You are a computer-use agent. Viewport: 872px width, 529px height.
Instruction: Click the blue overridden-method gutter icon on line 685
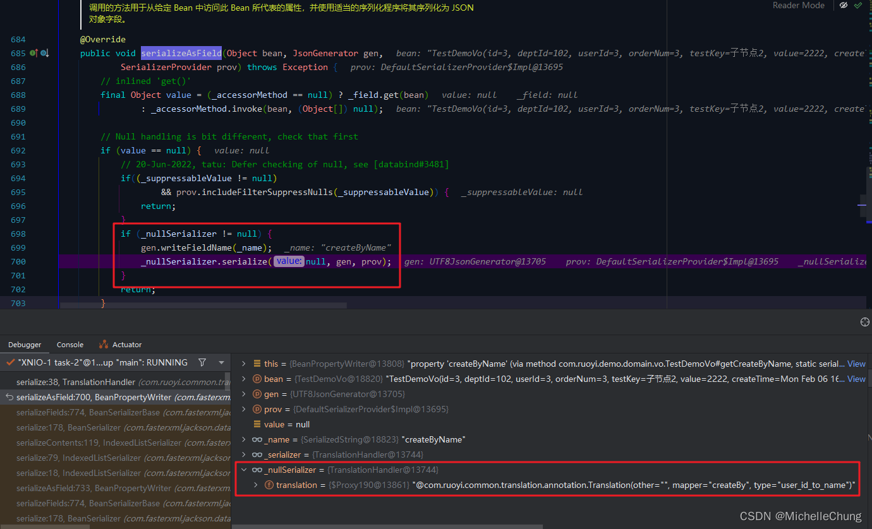pyautogui.click(x=44, y=54)
